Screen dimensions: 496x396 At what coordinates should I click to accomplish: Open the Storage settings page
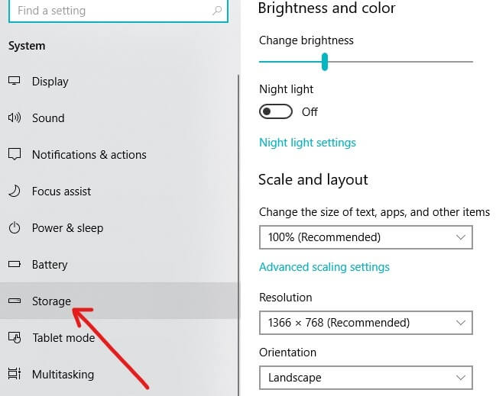pos(51,301)
